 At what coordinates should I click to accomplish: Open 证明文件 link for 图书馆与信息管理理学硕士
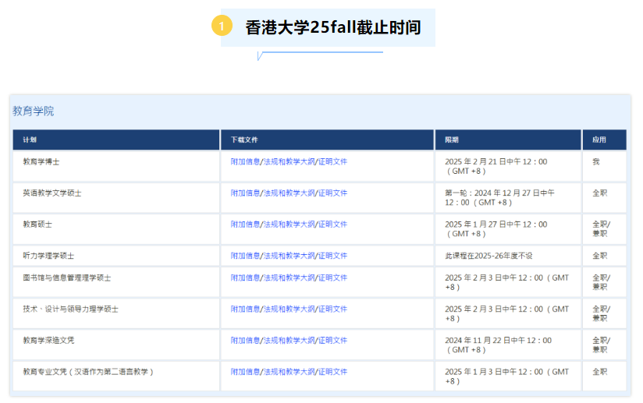point(332,278)
